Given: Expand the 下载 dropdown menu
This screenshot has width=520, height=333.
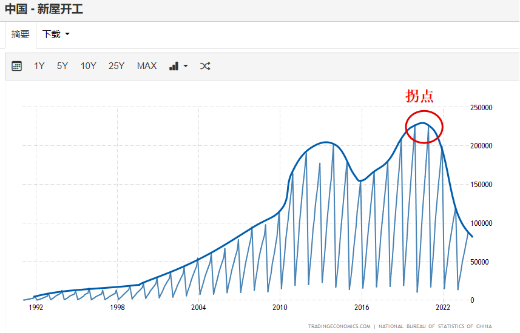Looking at the screenshot, I should 56,35.
